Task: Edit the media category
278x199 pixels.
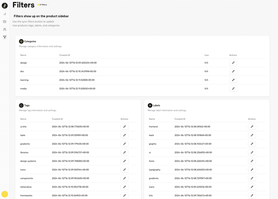Action: [x=233, y=89]
